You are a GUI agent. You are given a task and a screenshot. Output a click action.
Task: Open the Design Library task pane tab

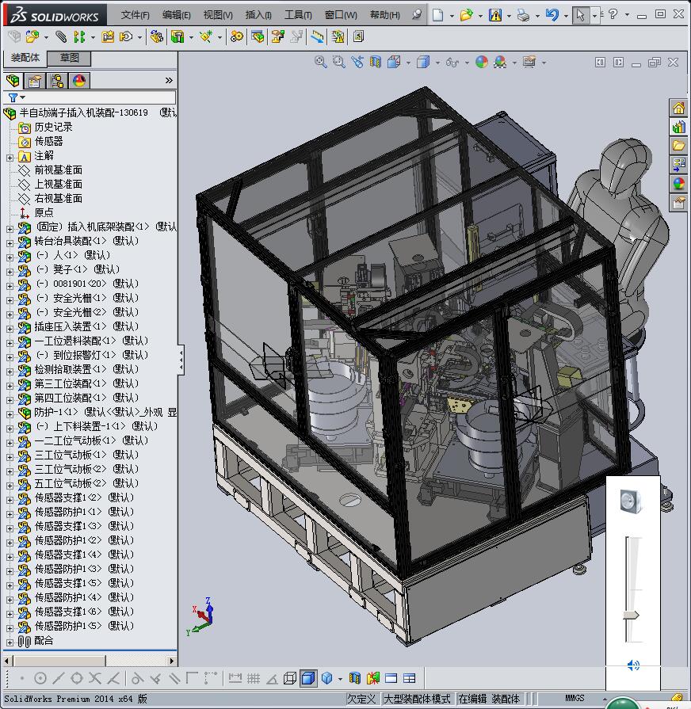[x=678, y=127]
